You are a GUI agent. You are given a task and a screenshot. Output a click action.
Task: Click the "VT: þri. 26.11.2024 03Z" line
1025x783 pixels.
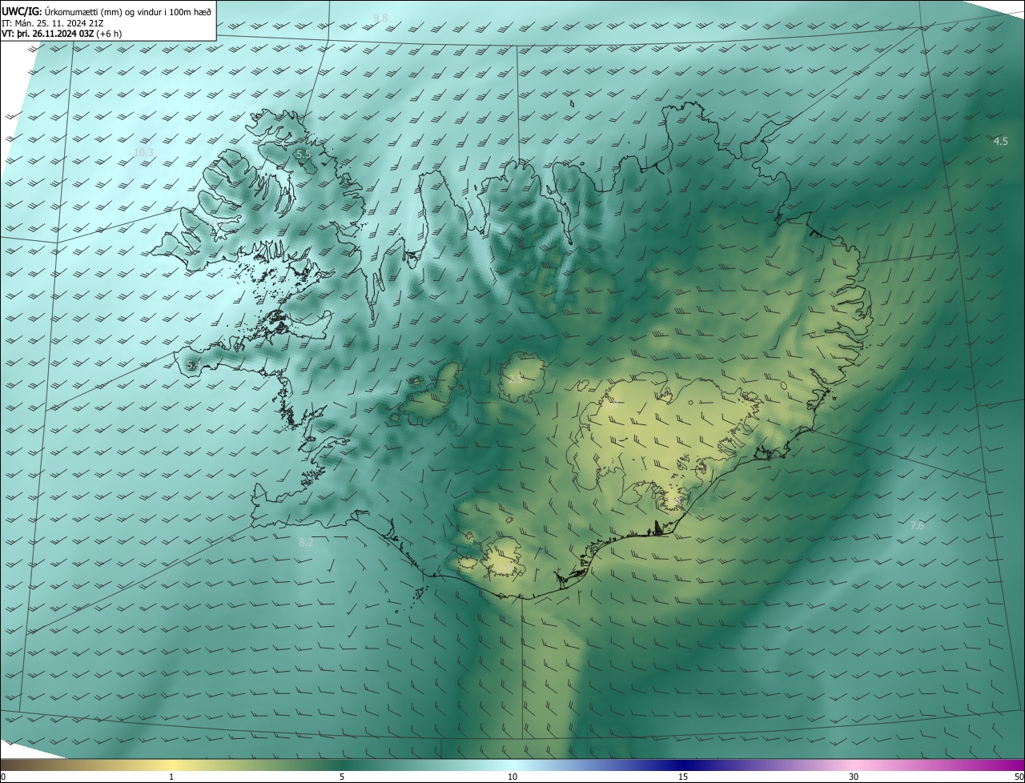[x=62, y=34]
